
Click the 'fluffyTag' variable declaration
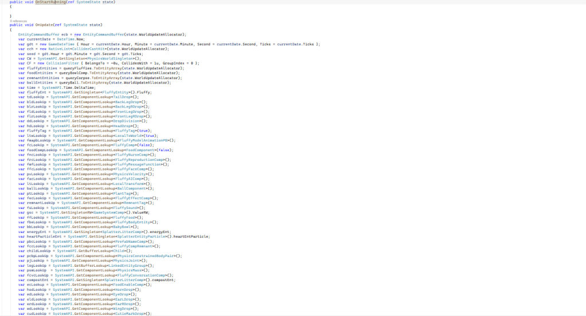37,131
